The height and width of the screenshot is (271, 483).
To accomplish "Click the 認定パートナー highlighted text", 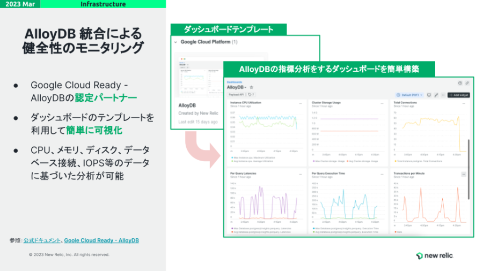I will coord(106,98).
